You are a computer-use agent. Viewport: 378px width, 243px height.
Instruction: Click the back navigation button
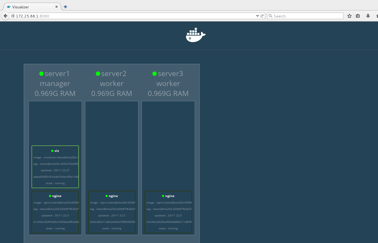pos(5,16)
